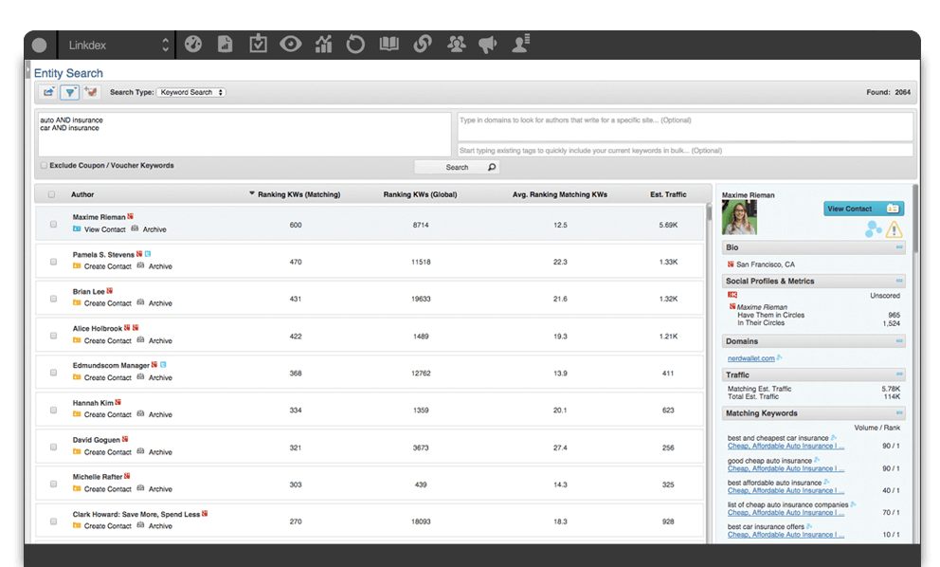Open the chain links icon
This screenshot has height=567, width=940.
(423, 44)
